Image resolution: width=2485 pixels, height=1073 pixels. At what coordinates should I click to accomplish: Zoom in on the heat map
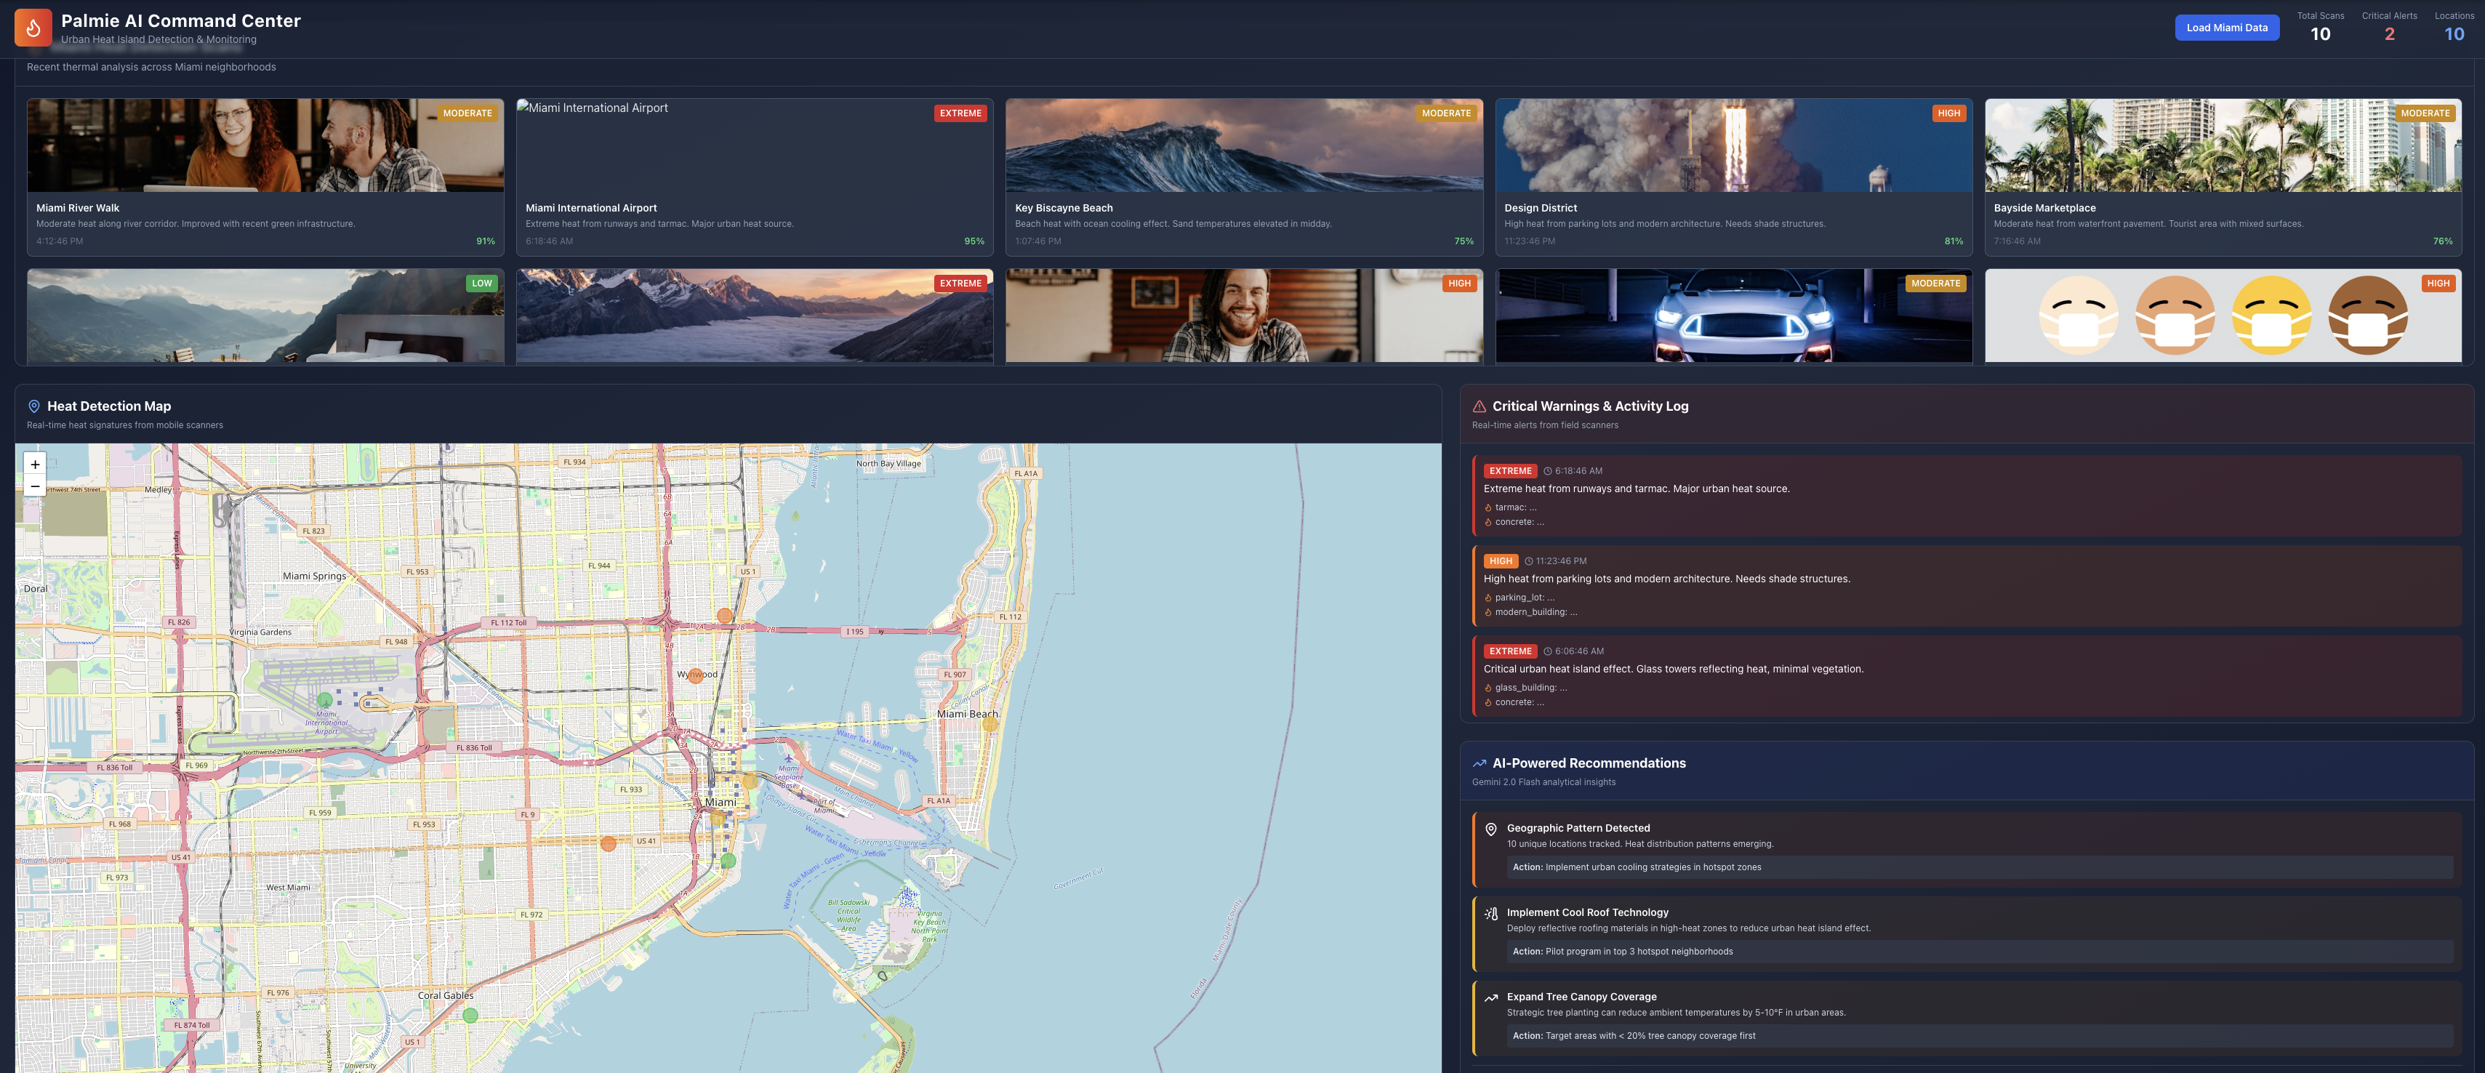[35, 464]
